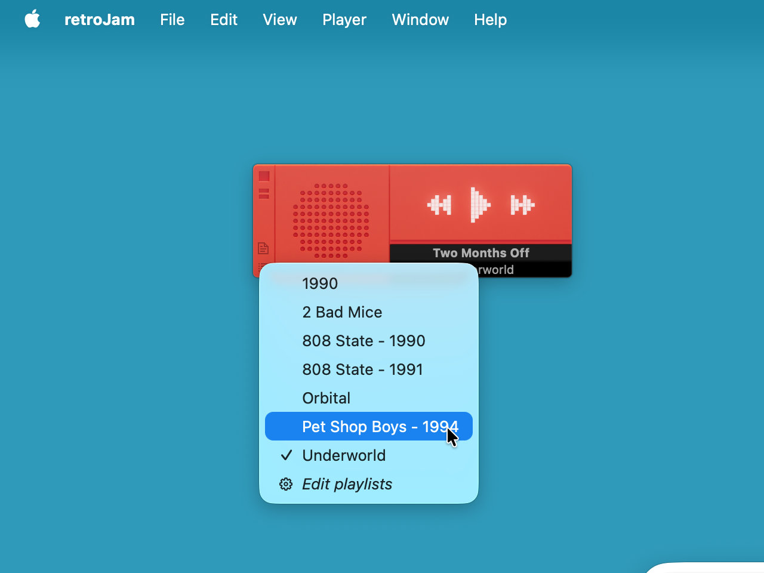Open the File menu
The height and width of the screenshot is (573, 764).
pyautogui.click(x=172, y=20)
